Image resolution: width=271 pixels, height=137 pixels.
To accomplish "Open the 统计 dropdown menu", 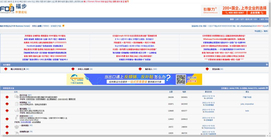I will click(256, 19).
